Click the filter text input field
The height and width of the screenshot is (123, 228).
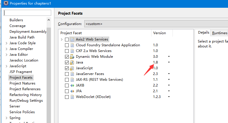27,13
